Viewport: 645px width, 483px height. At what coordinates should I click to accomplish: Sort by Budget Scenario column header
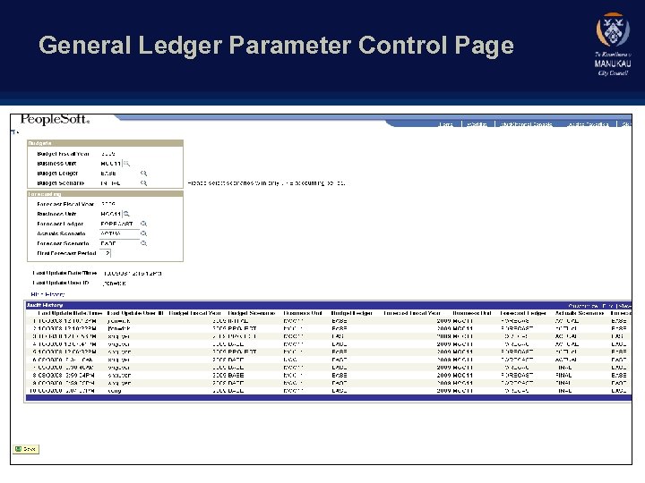click(252, 313)
